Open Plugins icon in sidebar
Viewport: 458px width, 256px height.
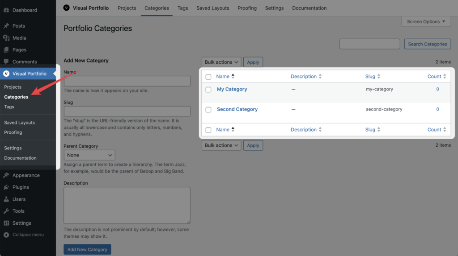(x=6, y=187)
